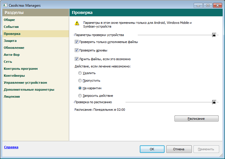Select the Проверка section in sidebar
This screenshot has height=159, width=225.
36,34
